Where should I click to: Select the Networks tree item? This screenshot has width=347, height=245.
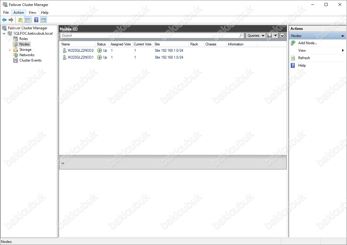27,55
